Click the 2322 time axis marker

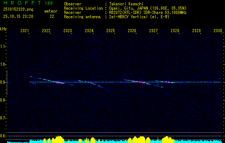coord(46,30)
